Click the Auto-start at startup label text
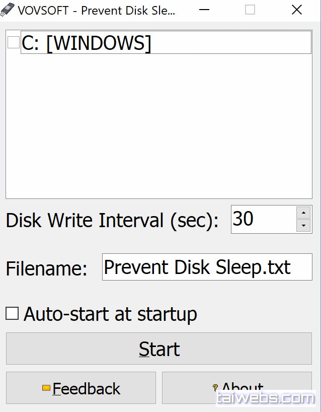The width and height of the screenshot is (321, 412). point(110,314)
